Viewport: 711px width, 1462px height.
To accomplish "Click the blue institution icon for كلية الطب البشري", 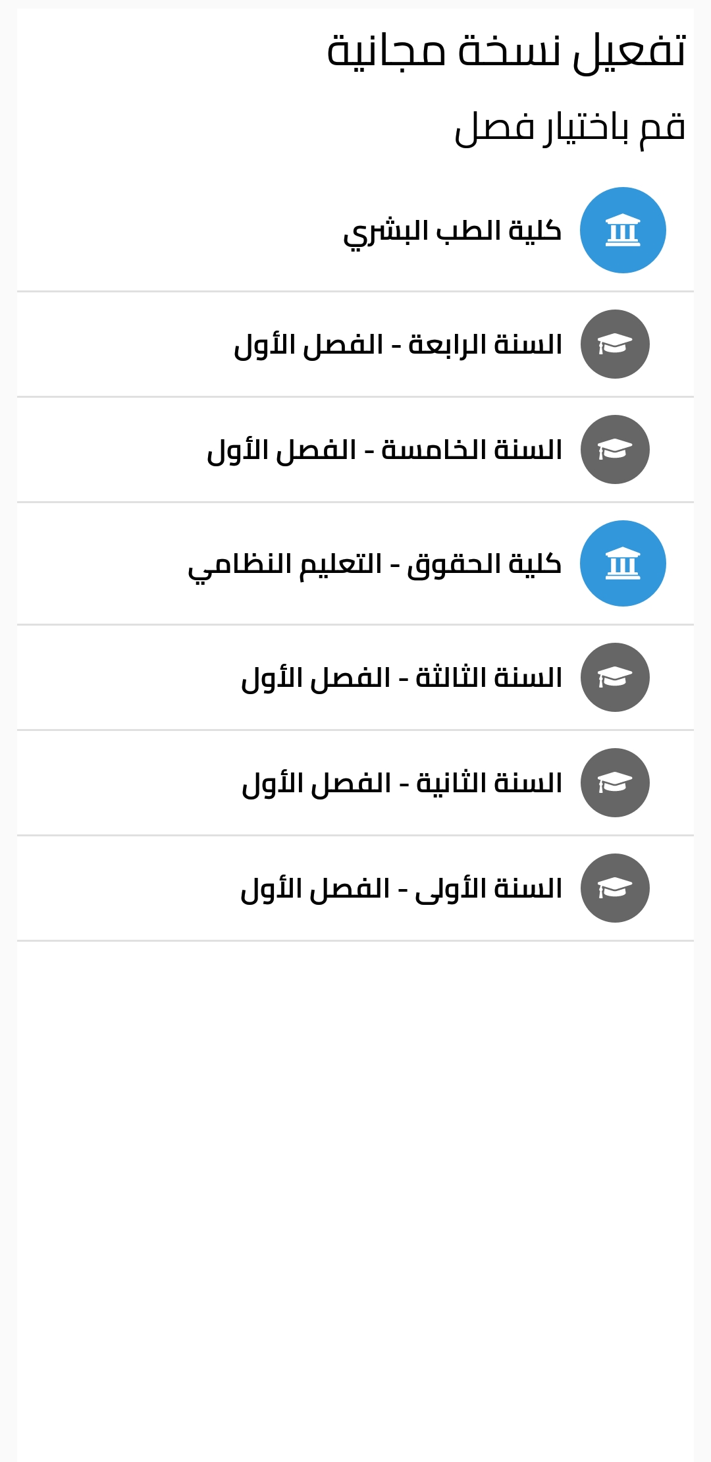I will (x=623, y=230).
